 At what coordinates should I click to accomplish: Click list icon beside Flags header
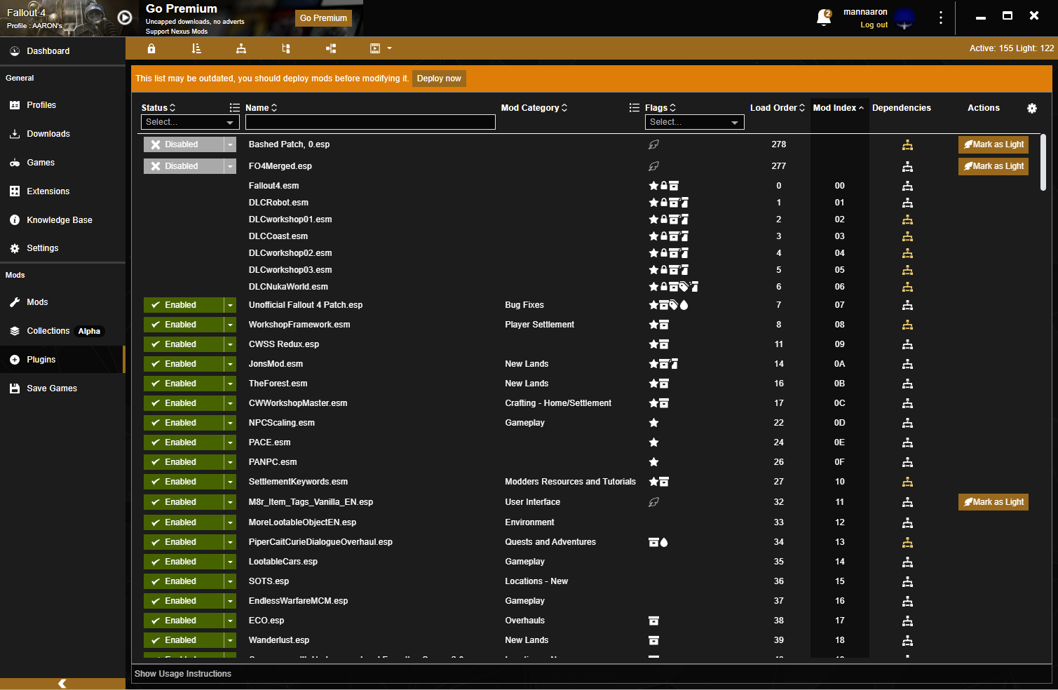tap(635, 108)
